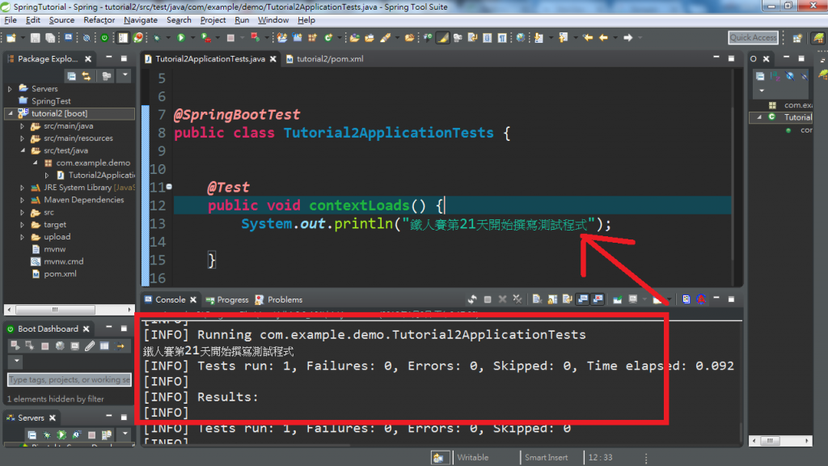This screenshot has height=466, width=828.
Task: Toggle Show Console on Standard Out Change
Action: (x=583, y=299)
